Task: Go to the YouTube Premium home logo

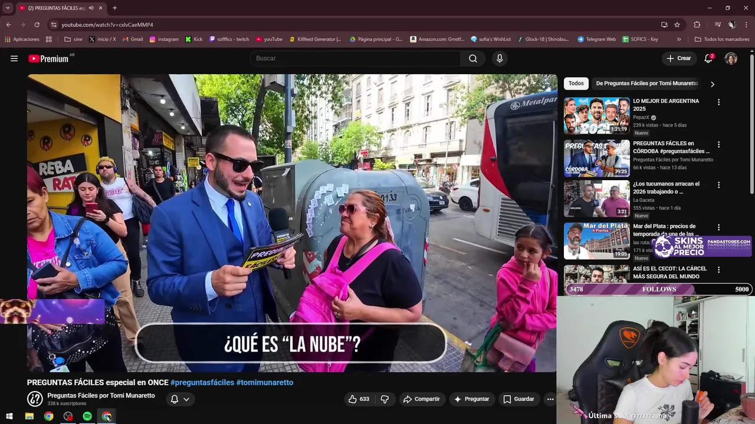Action: 48,58
